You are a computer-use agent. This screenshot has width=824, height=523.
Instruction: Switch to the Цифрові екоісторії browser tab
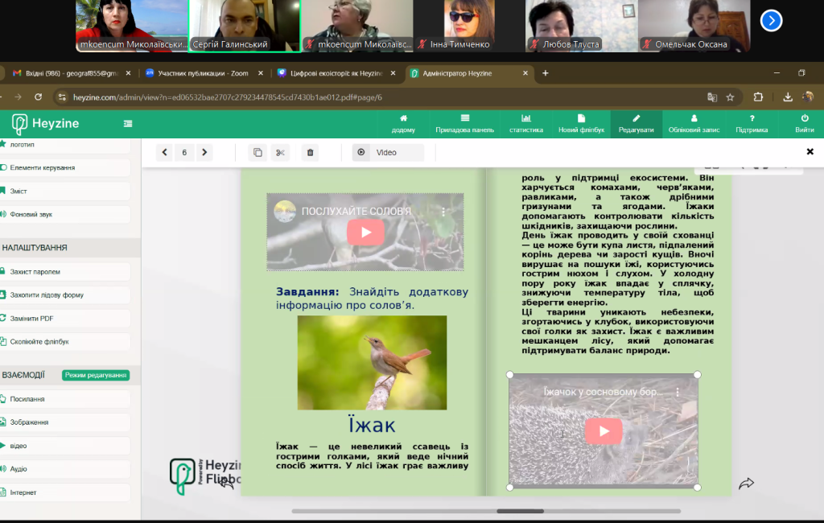pos(332,73)
